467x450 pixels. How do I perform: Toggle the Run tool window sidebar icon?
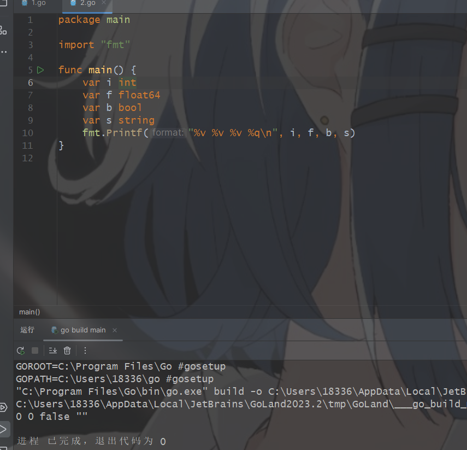tap(3, 429)
